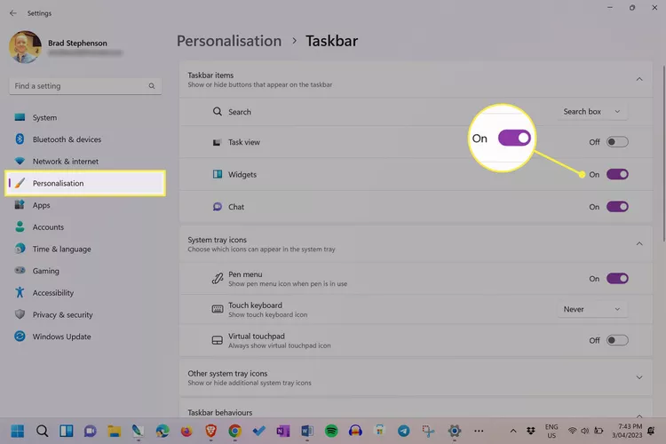This screenshot has width=666, height=444.
Task: Open File Explorer from the taskbar
Action: point(114,431)
